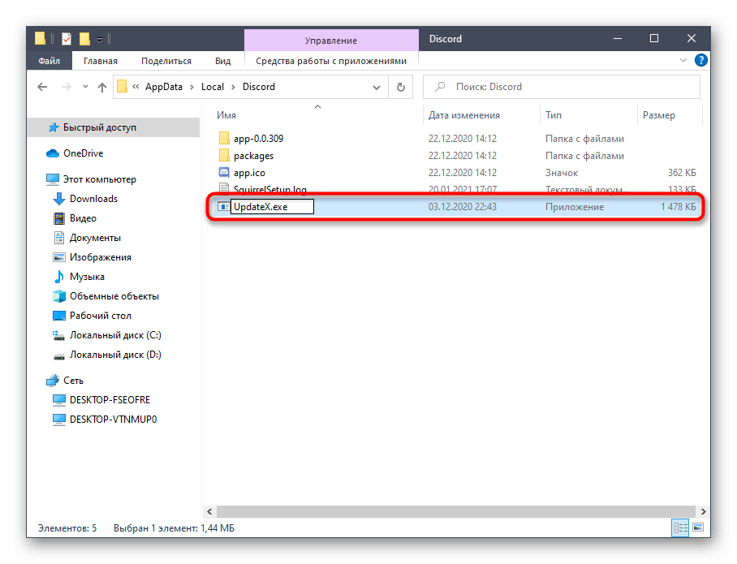Sort files by Дата изменения column

click(464, 115)
